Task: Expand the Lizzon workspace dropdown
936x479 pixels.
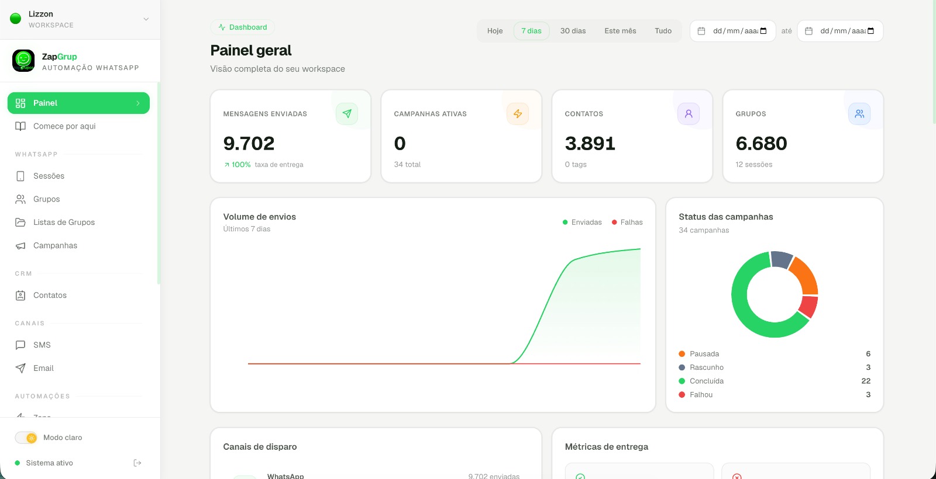Action: [146, 19]
